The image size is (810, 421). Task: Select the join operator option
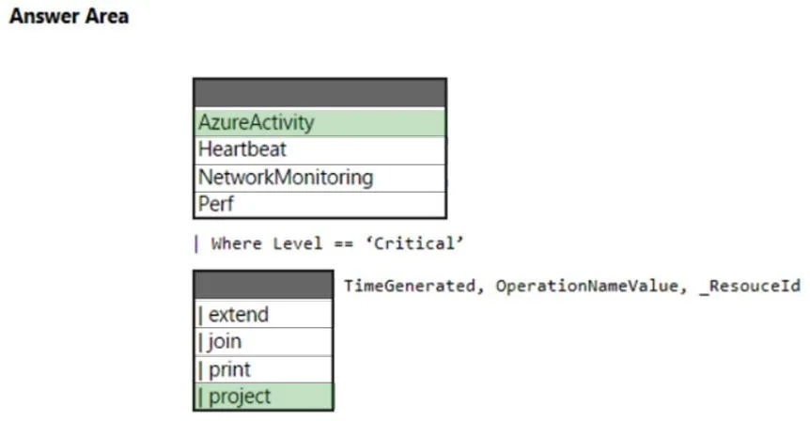(263, 342)
